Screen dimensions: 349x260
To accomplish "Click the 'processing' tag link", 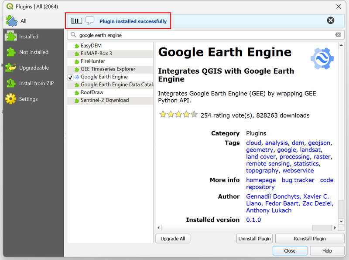I will 294,157.
